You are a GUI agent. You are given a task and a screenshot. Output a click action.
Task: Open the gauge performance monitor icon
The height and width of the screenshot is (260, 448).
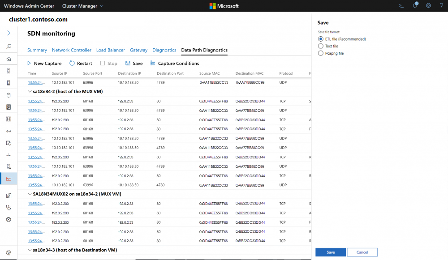9,219
